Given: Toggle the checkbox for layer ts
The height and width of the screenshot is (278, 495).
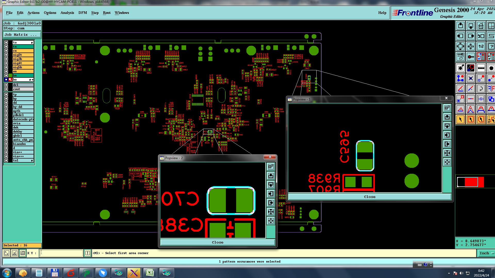Looking at the screenshot, I should click(6, 47).
